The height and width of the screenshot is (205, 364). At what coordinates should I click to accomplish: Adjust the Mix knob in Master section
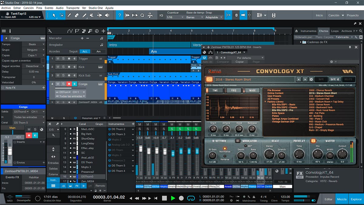click(x=318, y=154)
